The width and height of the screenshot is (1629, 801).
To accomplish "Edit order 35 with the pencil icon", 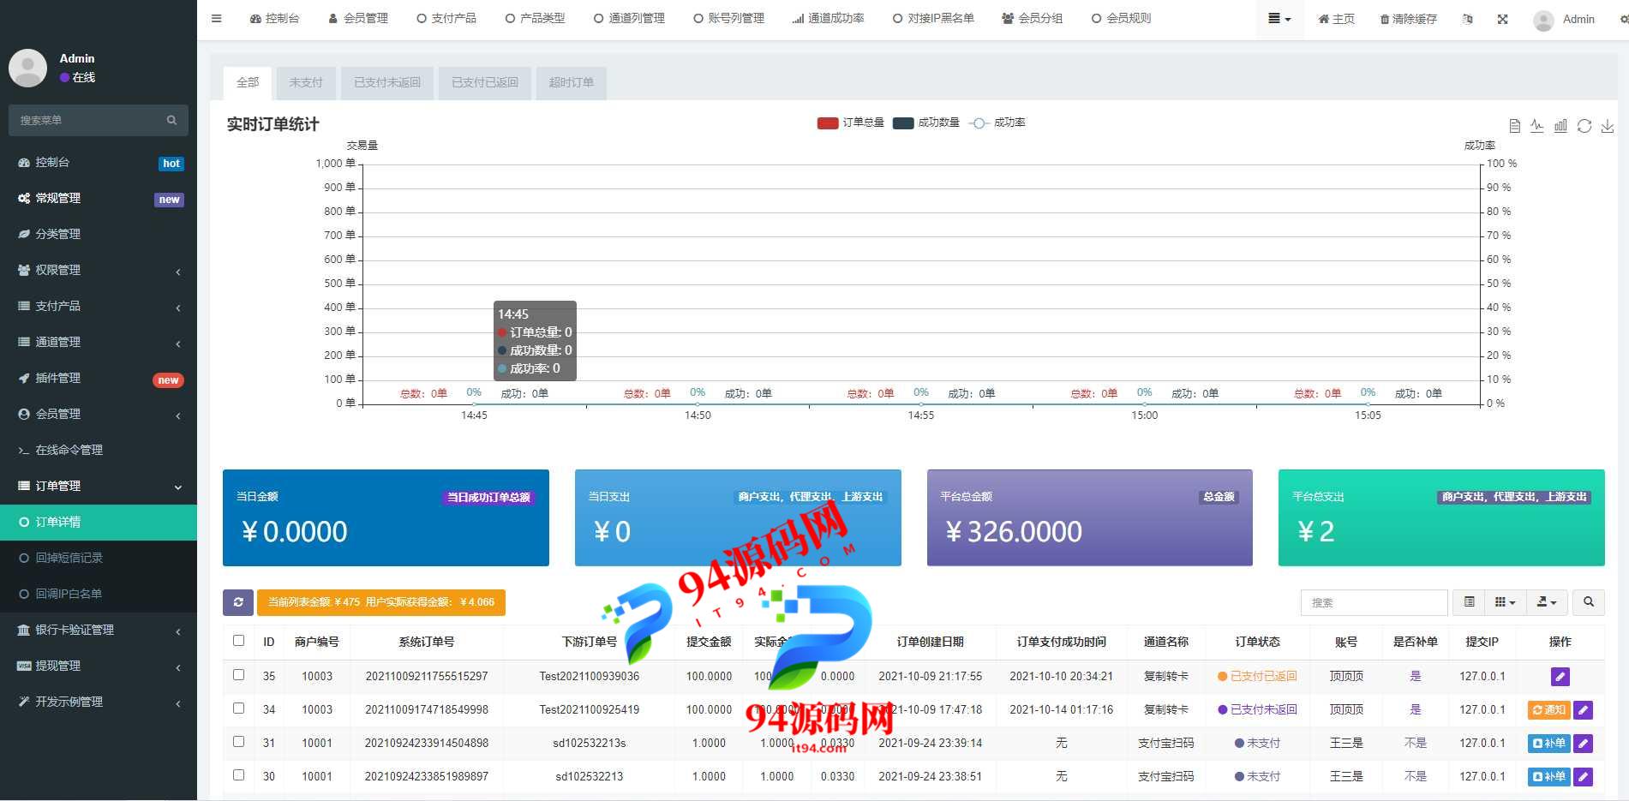I will tap(1560, 677).
